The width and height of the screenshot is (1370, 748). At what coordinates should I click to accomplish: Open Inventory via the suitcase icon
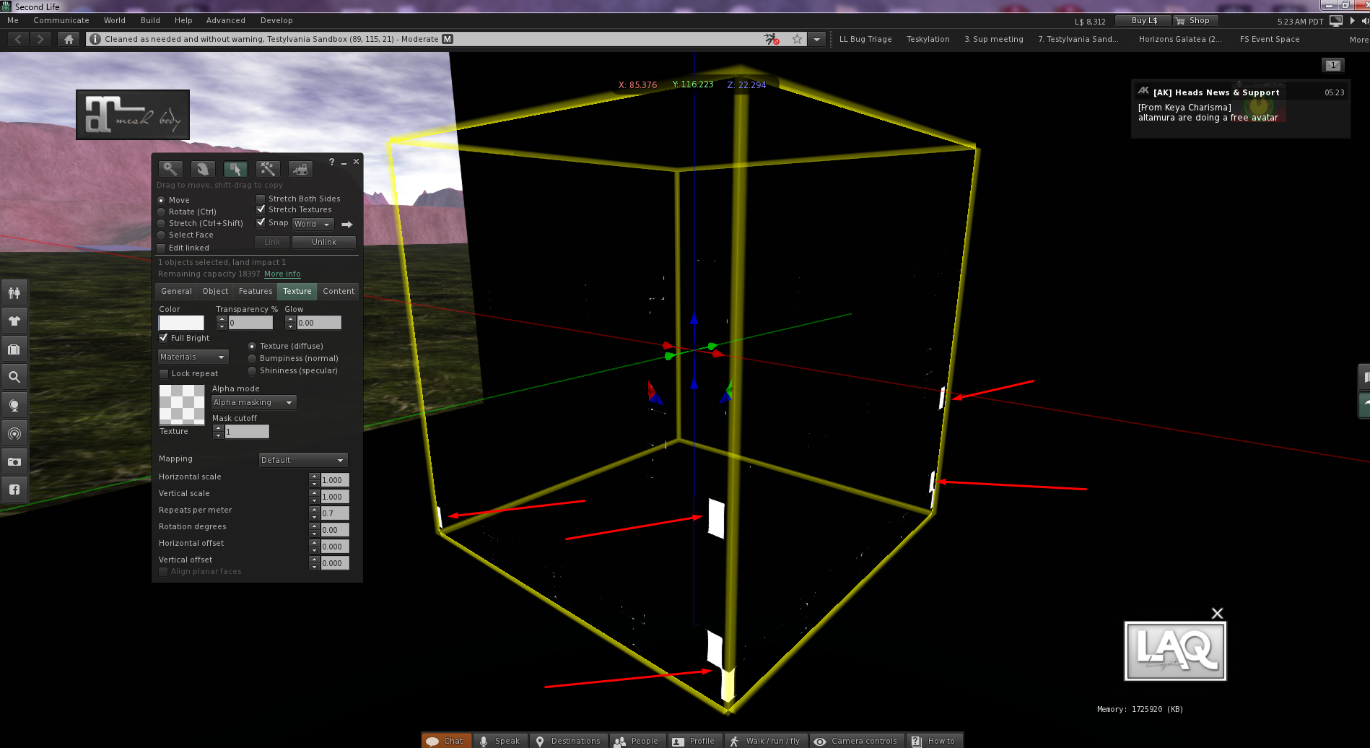[14, 348]
